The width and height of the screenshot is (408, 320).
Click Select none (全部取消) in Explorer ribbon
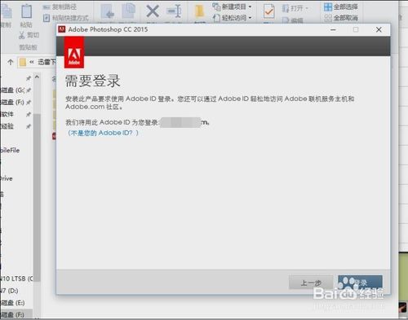point(341,18)
